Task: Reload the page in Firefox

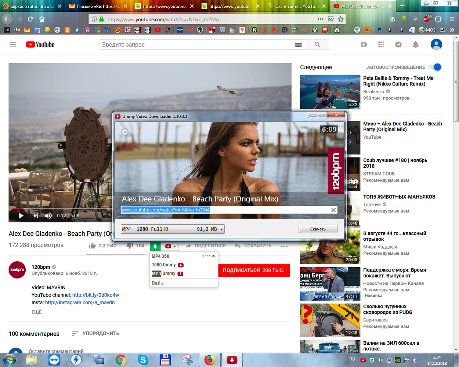Action: (x=30, y=19)
